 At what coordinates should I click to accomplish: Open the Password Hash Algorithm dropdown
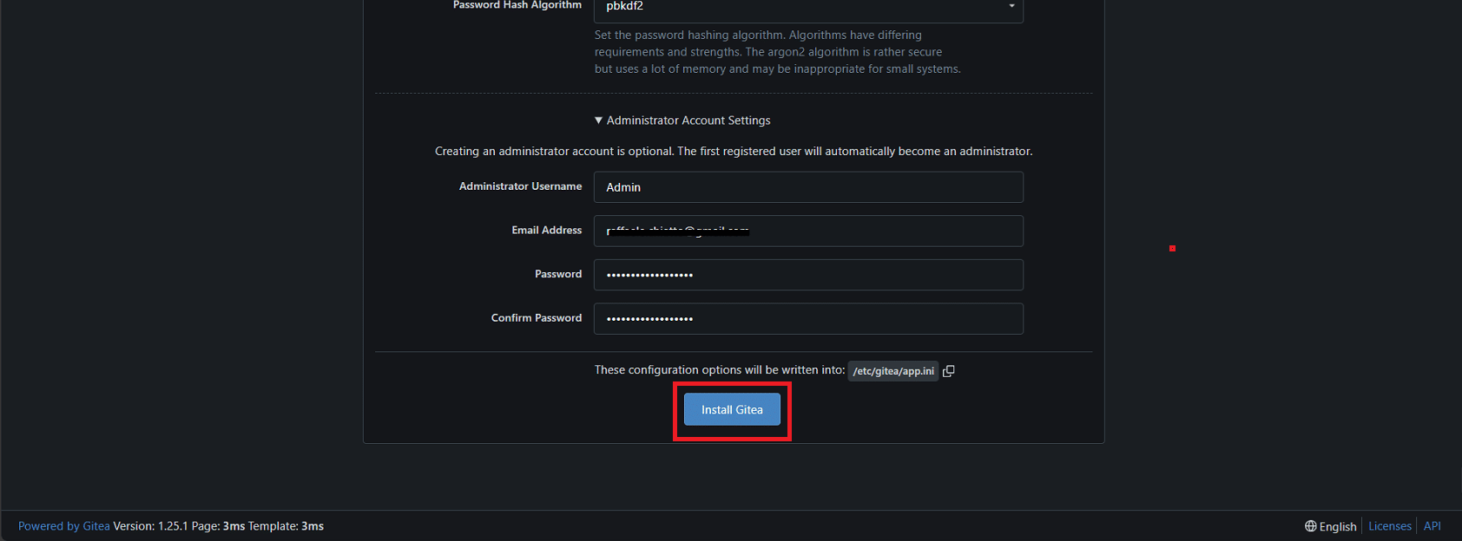click(x=807, y=7)
